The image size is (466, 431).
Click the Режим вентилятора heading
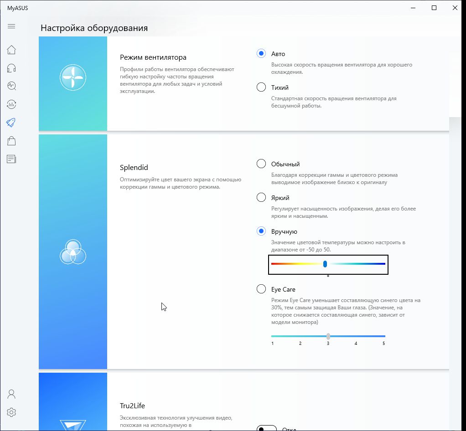(153, 57)
